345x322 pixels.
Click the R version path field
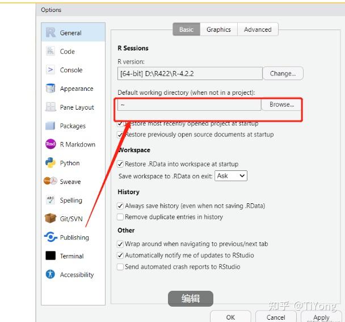(190, 73)
